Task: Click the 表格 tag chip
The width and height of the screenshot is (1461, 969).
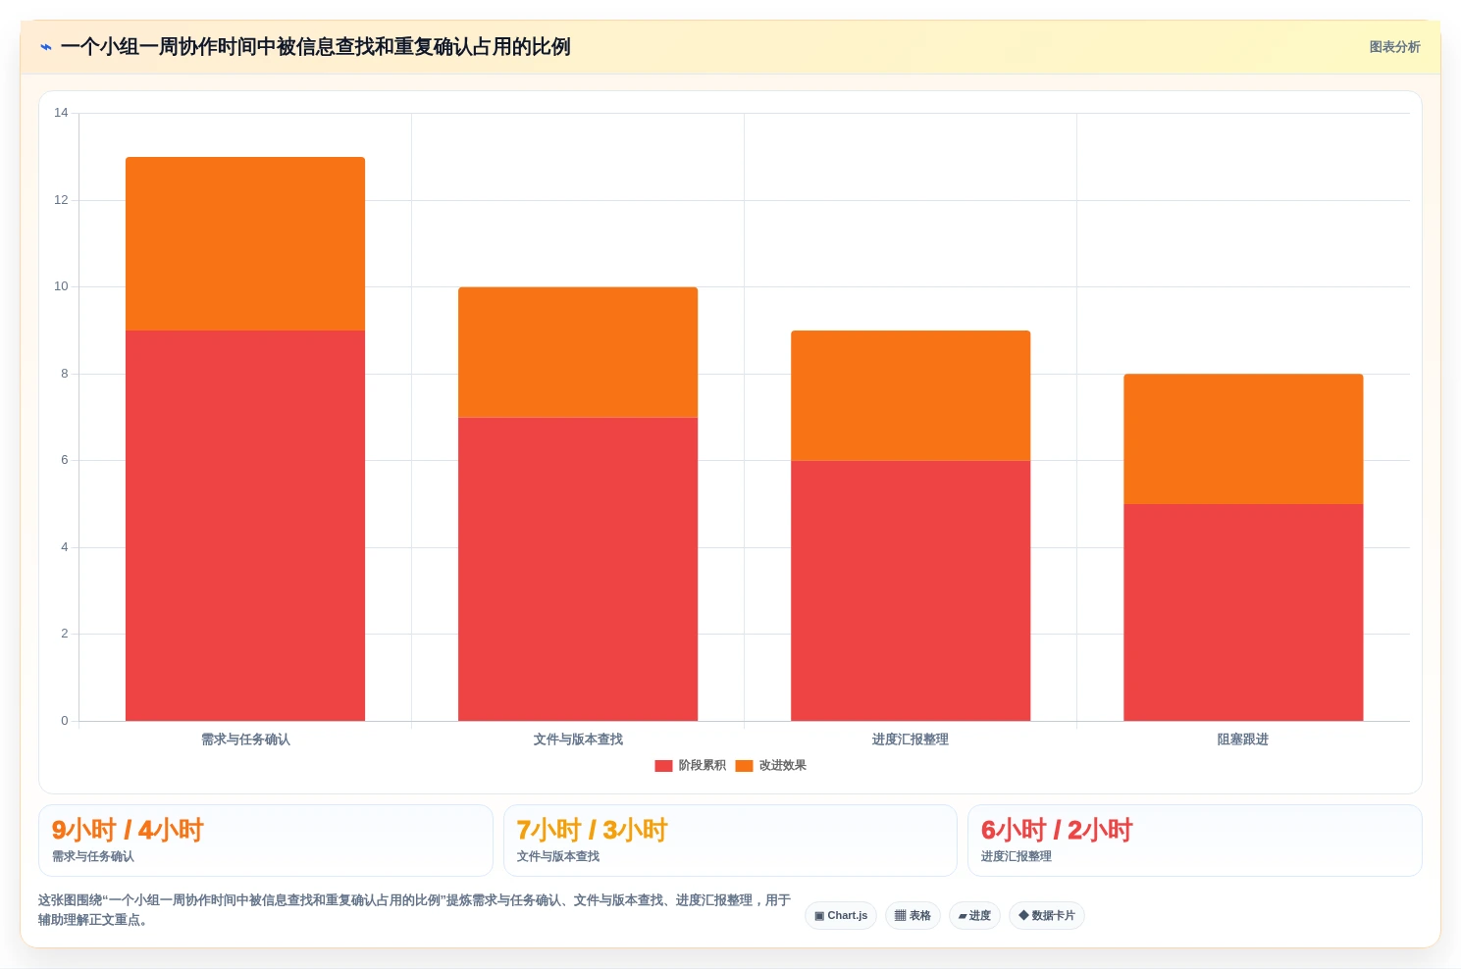Action: coord(913,916)
